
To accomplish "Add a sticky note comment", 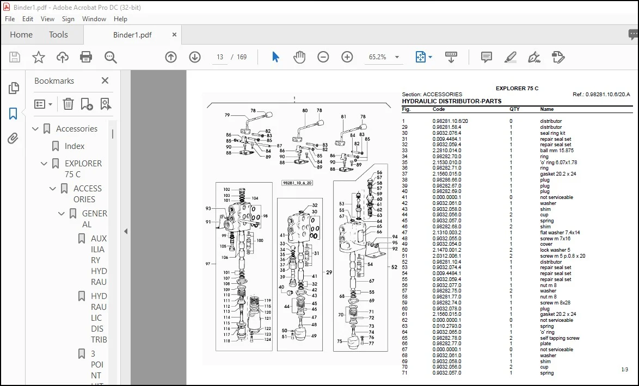I will 486,57.
